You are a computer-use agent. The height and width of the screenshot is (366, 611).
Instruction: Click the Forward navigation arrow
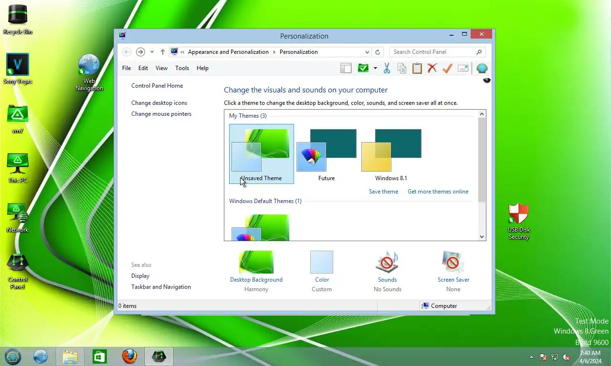click(x=140, y=52)
